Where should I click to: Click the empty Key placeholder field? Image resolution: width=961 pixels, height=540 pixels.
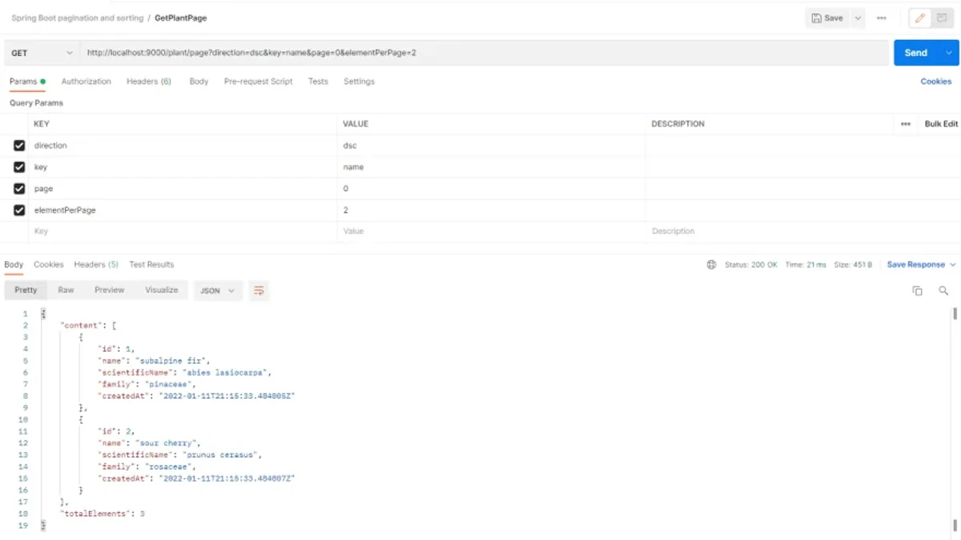click(183, 231)
